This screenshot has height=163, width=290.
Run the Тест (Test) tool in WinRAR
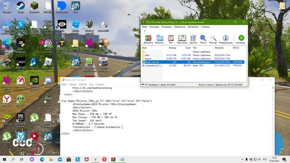(171, 39)
